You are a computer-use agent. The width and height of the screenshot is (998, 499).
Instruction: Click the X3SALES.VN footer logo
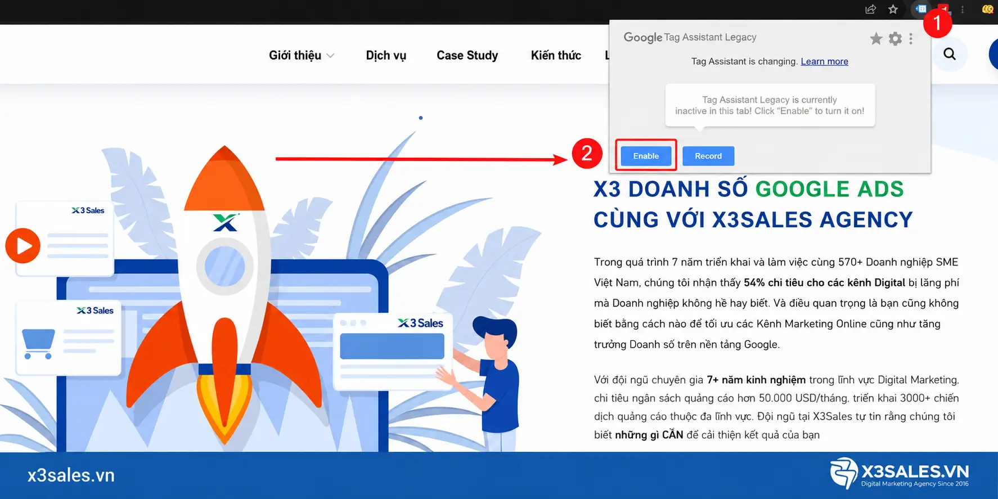(900, 474)
